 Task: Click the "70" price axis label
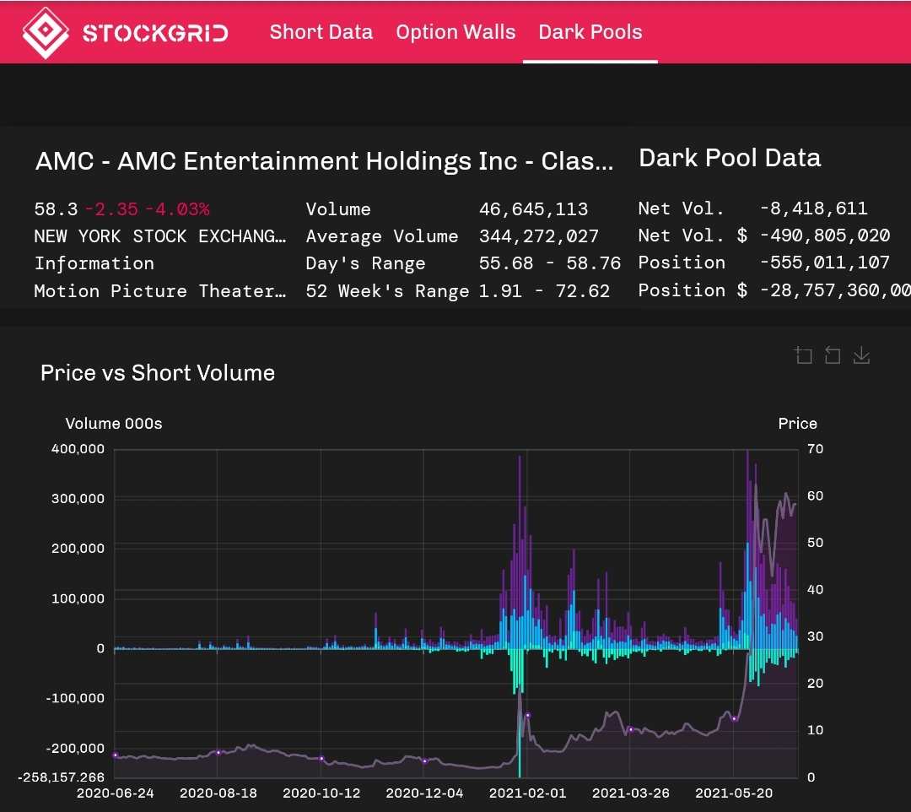click(x=815, y=449)
